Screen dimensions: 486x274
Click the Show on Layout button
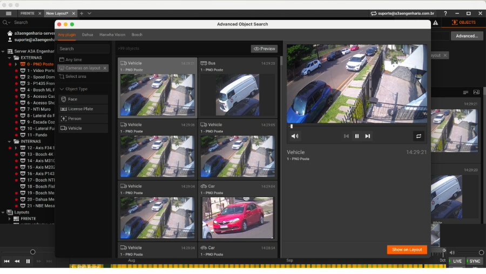pyautogui.click(x=407, y=250)
